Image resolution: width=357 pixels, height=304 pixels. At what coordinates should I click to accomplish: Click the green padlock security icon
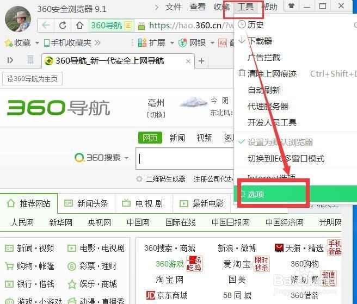(x=141, y=26)
